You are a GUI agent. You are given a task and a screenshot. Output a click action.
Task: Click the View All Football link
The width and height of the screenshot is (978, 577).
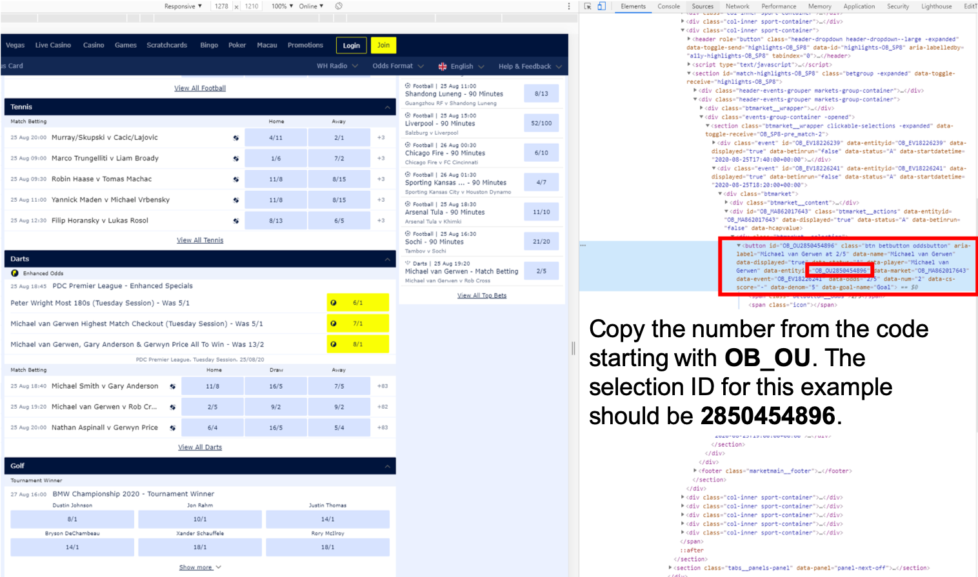pyautogui.click(x=200, y=88)
